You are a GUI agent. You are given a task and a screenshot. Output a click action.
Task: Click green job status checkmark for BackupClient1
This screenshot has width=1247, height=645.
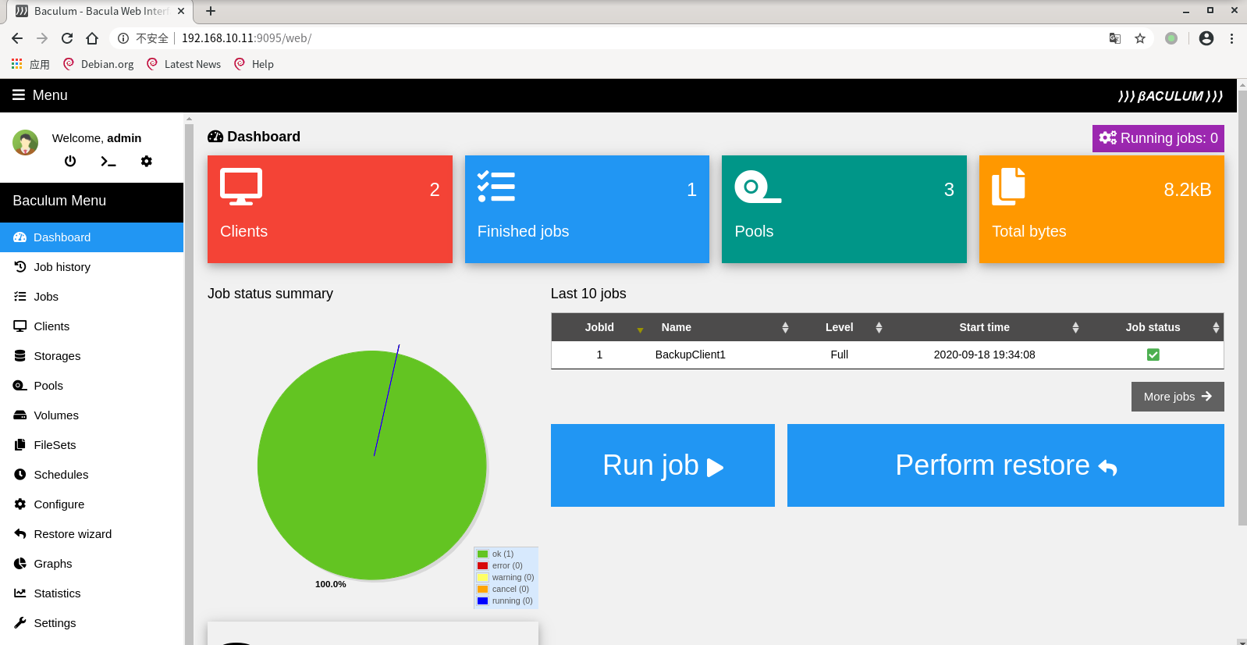click(1153, 355)
